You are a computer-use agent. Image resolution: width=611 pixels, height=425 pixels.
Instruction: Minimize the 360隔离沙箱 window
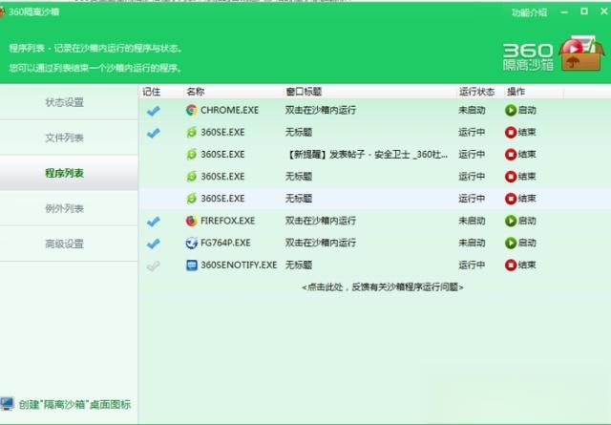pyautogui.click(x=564, y=12)
